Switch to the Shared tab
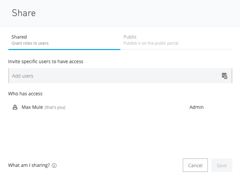 click(x=64, y=40)
